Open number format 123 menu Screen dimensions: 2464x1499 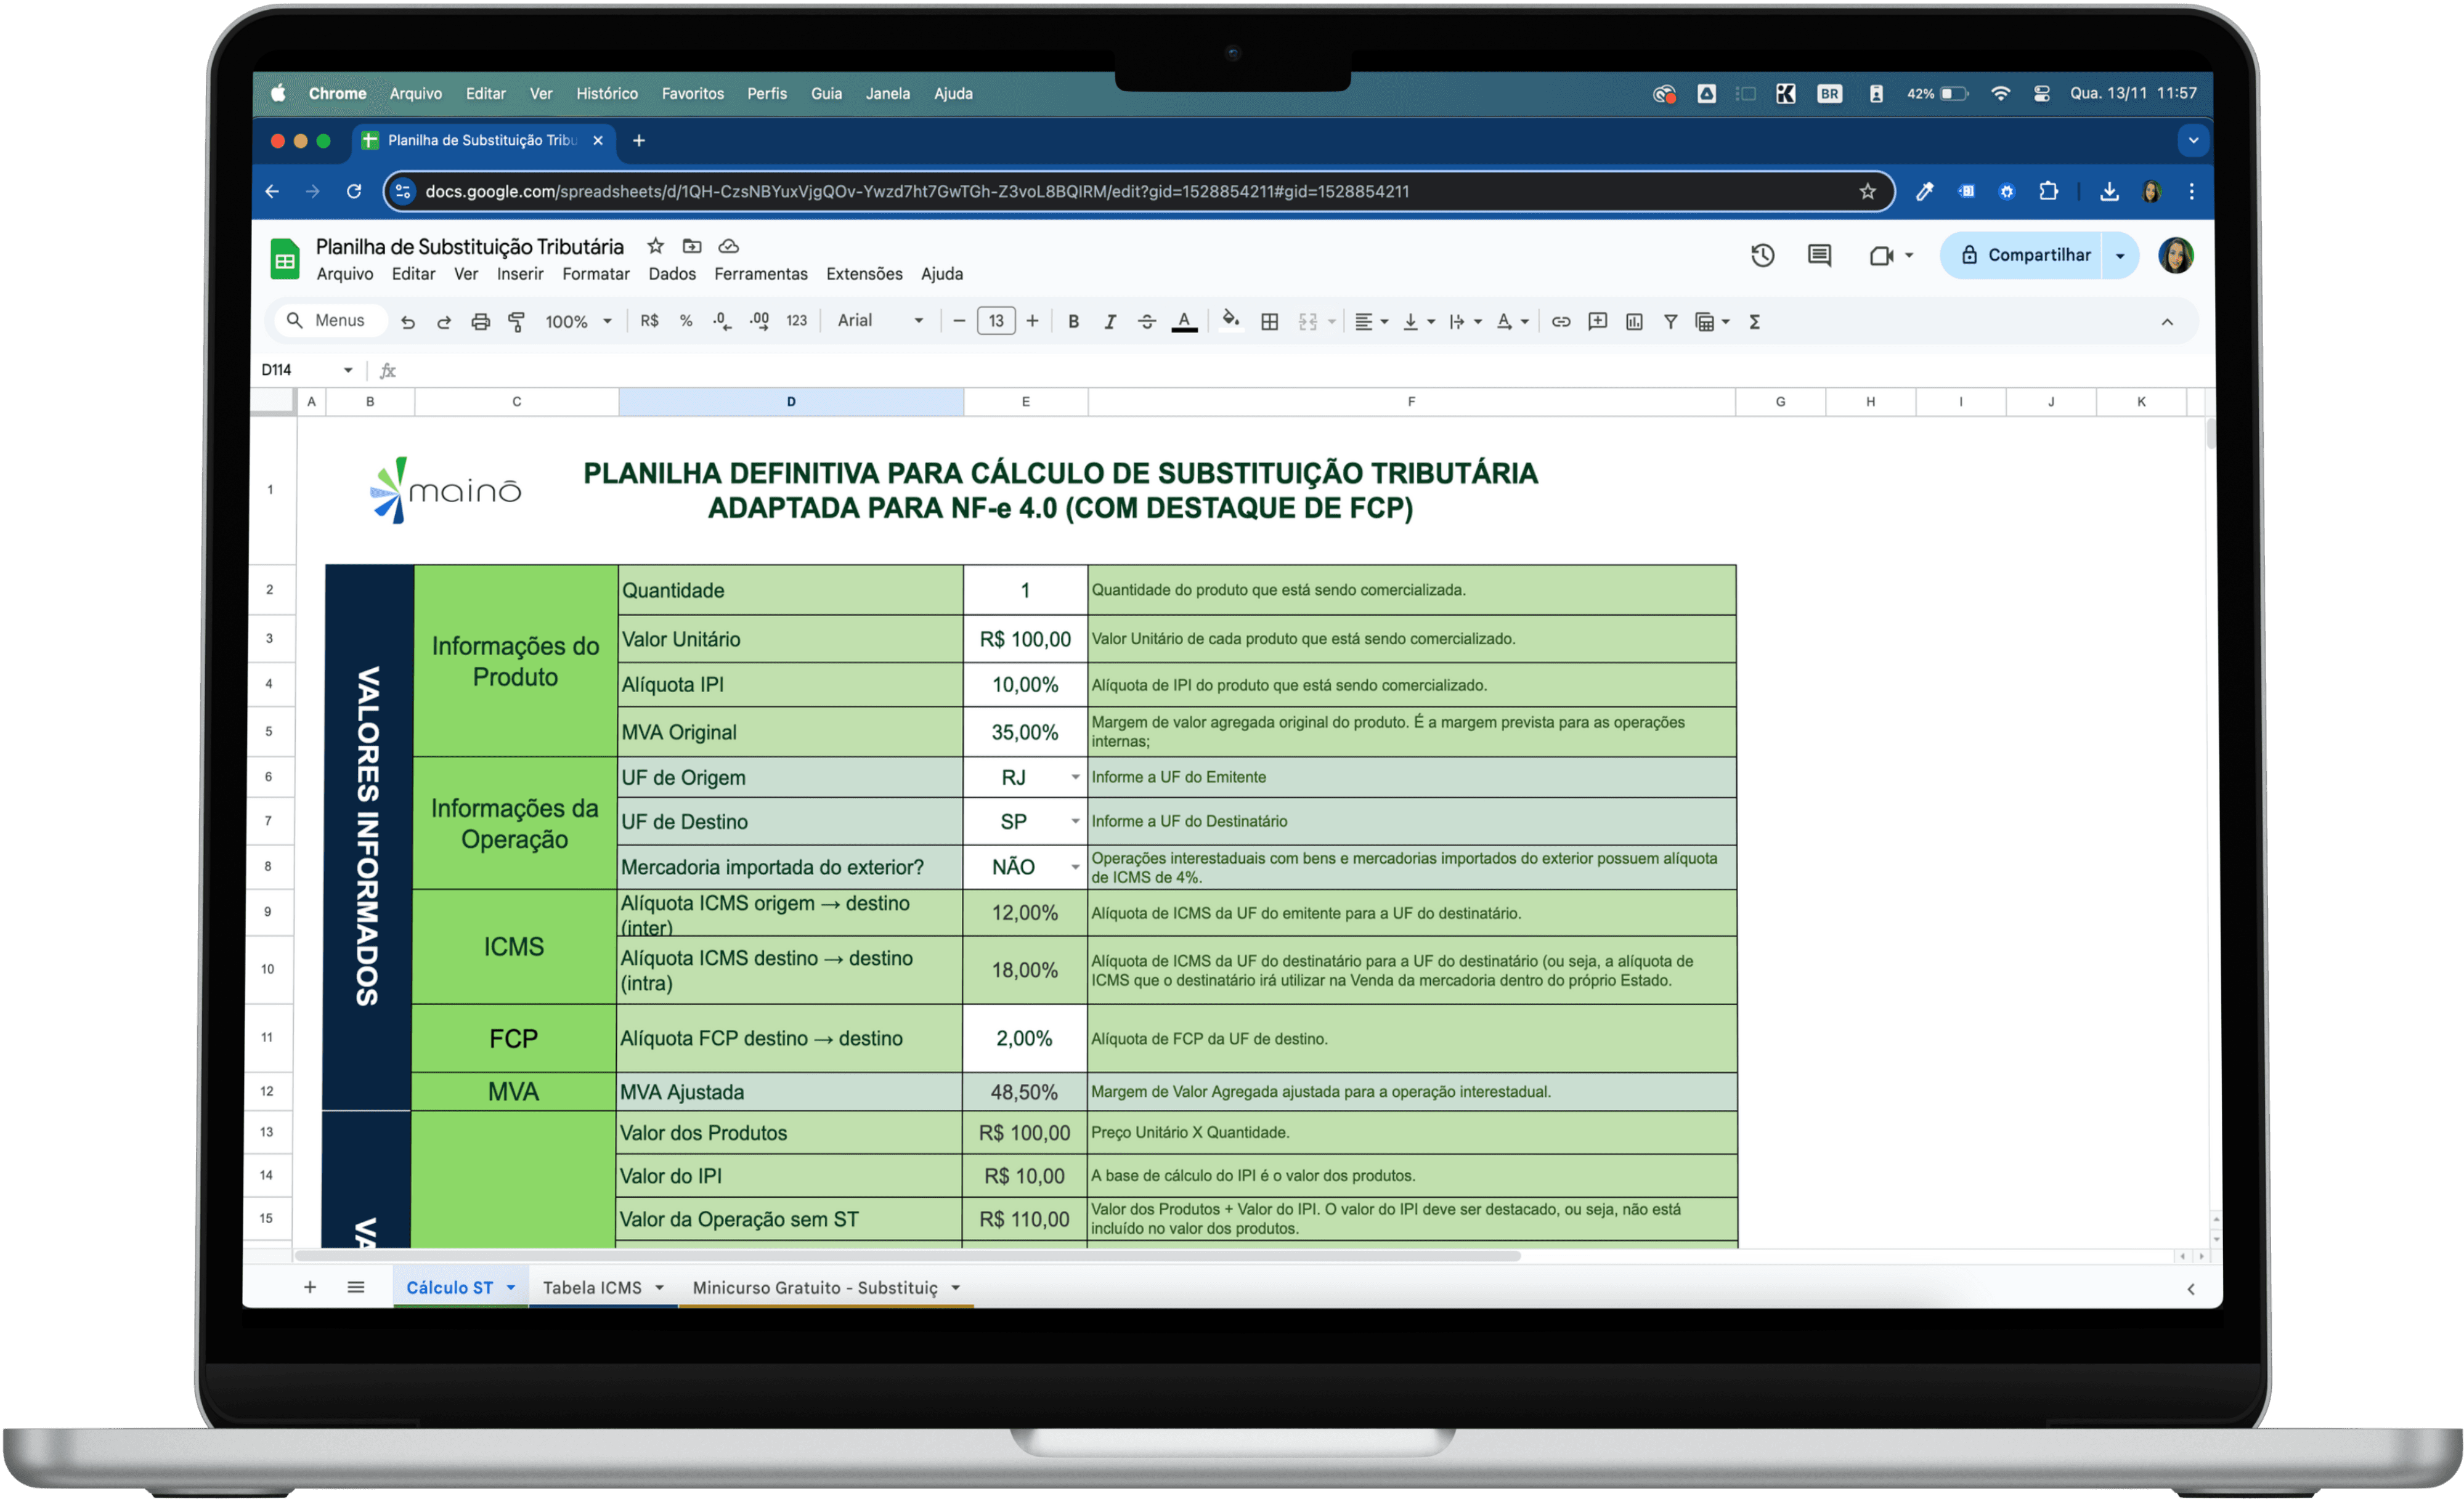click(797, 321)
